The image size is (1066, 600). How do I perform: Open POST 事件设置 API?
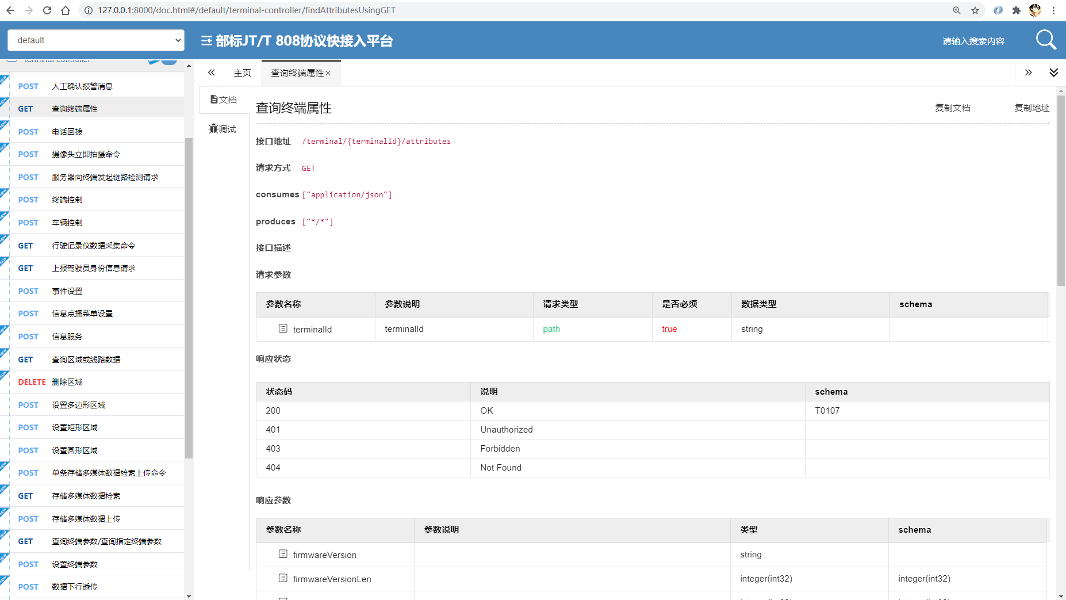tap(92, 291)
